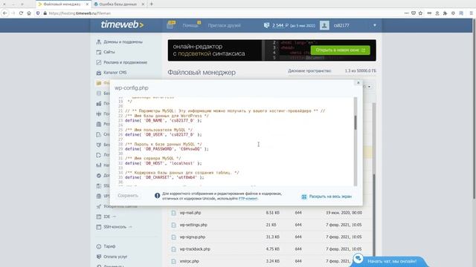The image size is (476, 267).
Task: Open the Пригласи друзей header menu item
Action: [x=225, y=25]
